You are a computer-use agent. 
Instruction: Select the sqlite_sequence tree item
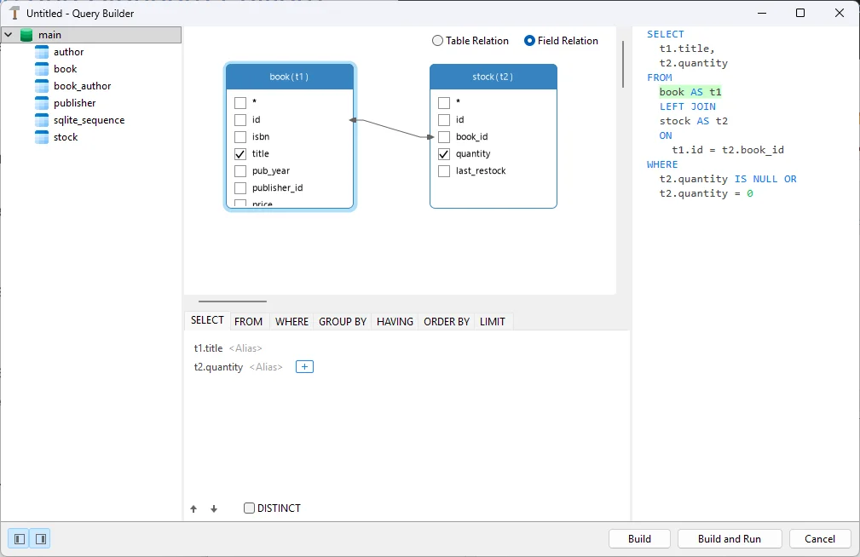pos(89,120)
